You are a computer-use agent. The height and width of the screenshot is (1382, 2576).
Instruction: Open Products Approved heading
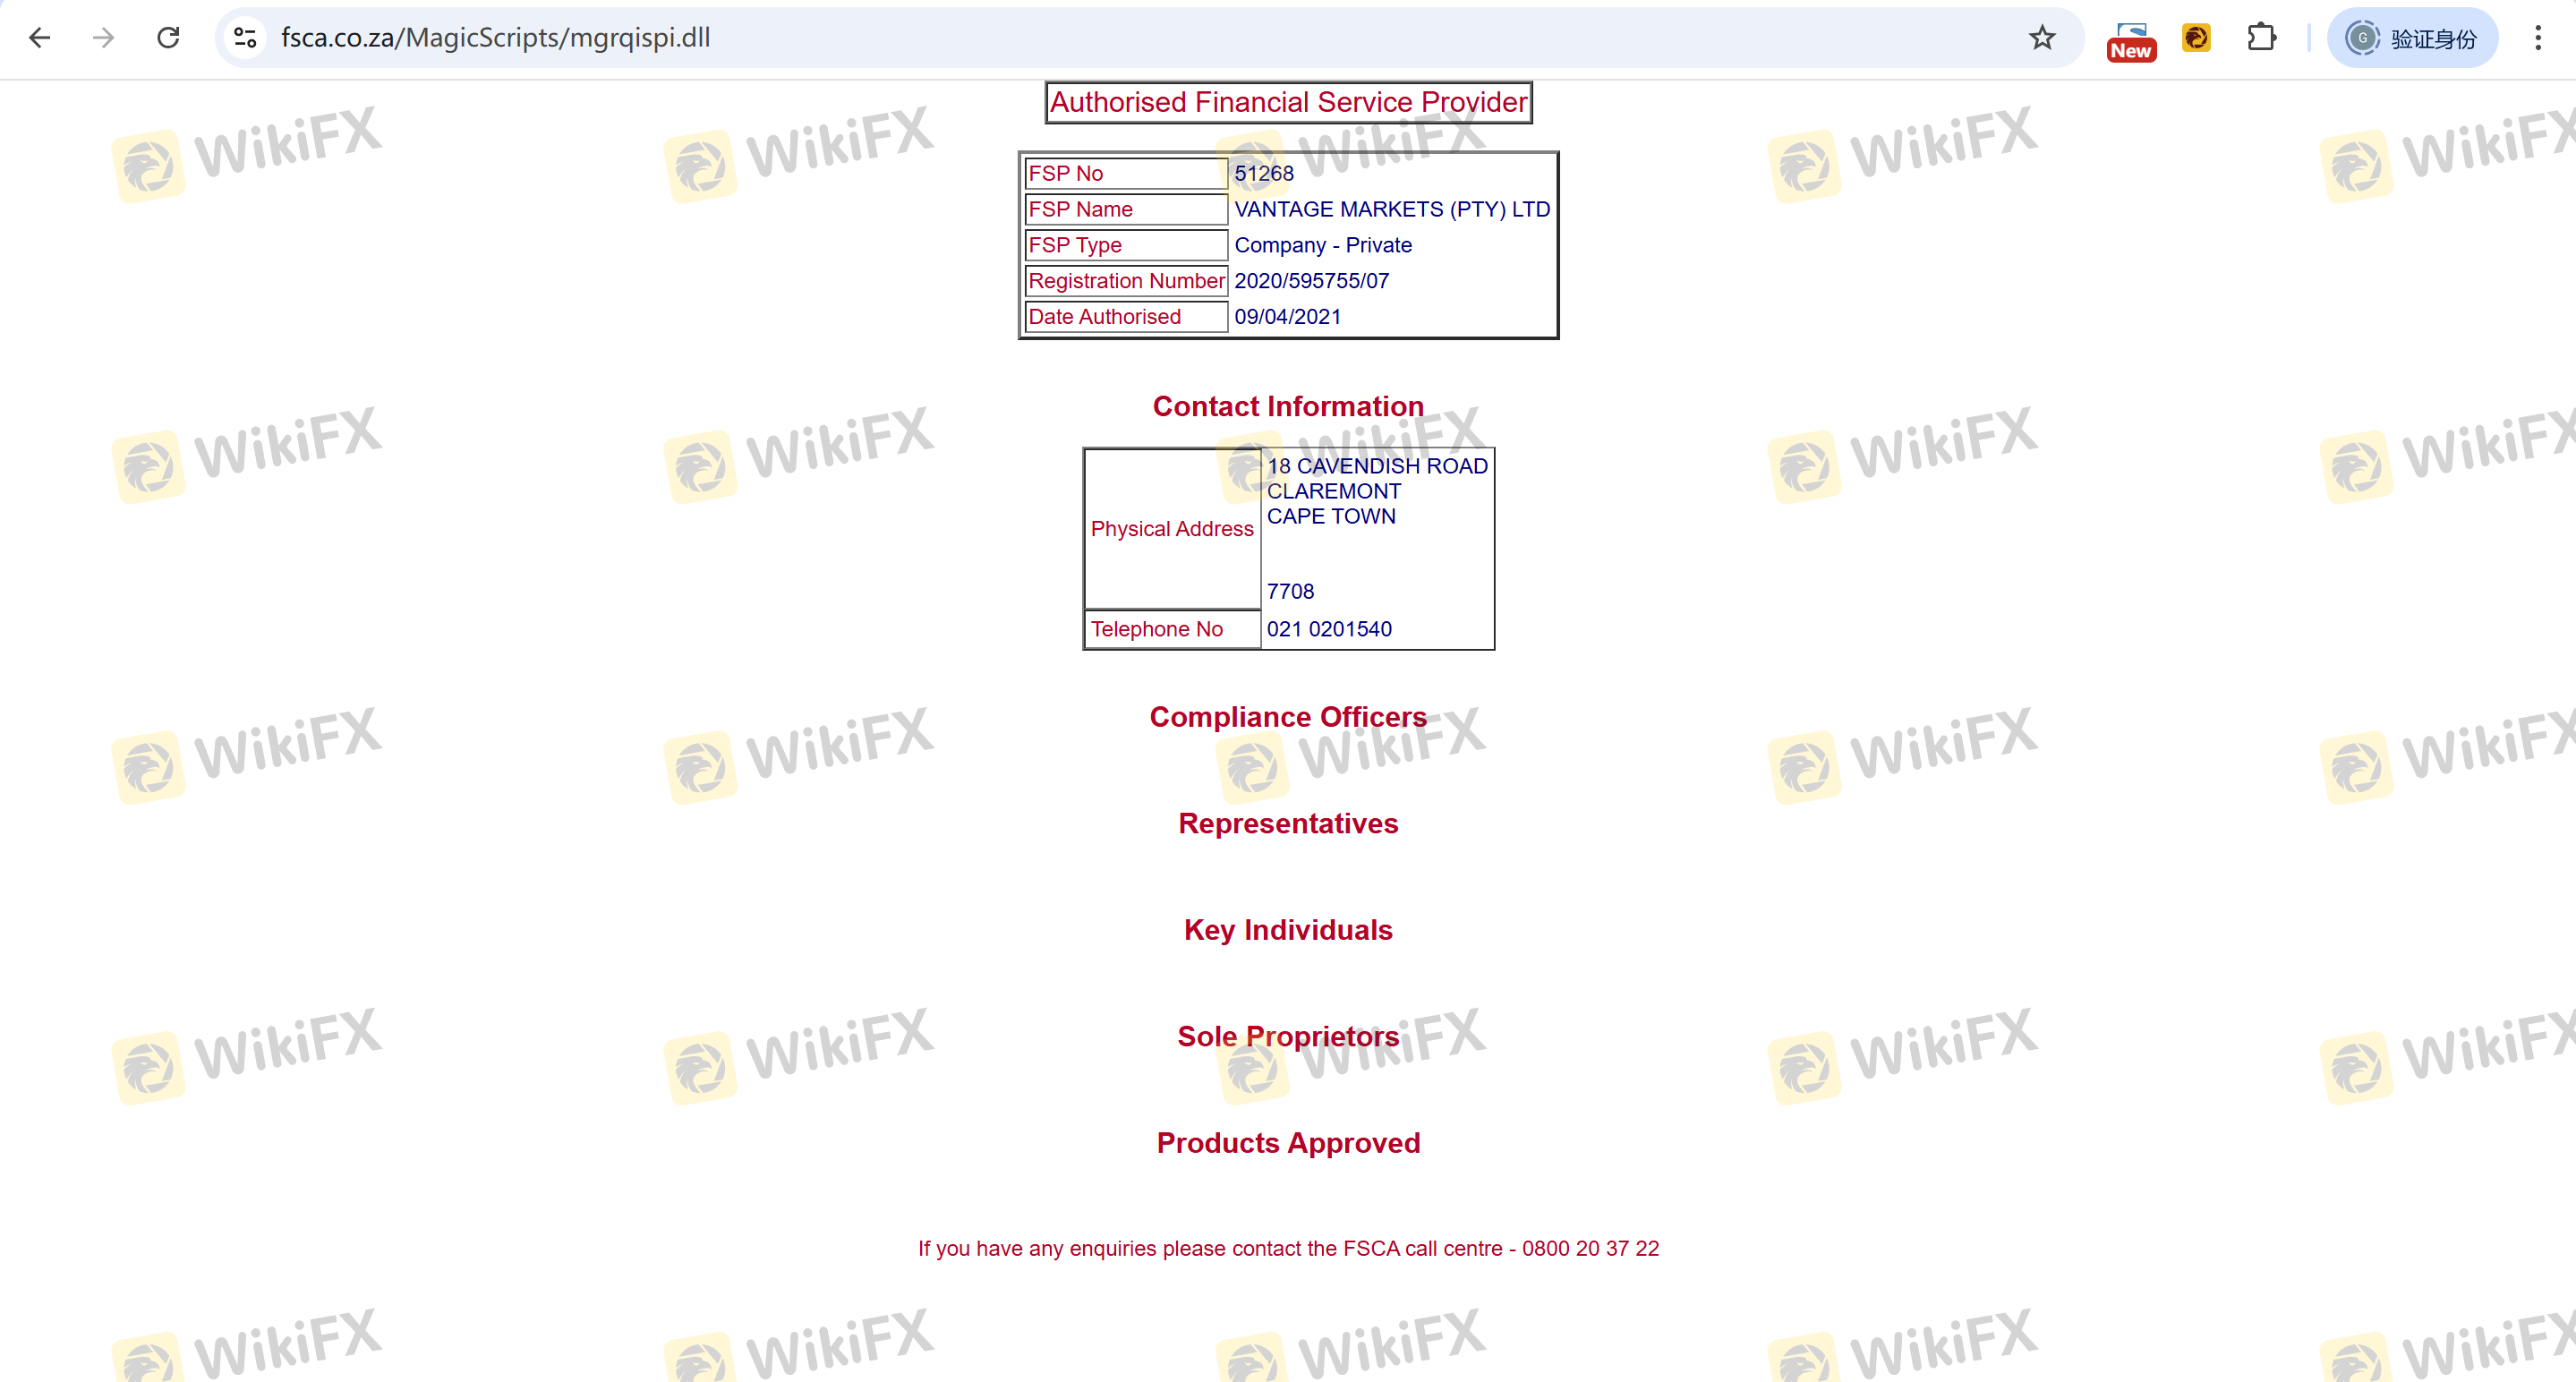(x=1287, y=1143)
